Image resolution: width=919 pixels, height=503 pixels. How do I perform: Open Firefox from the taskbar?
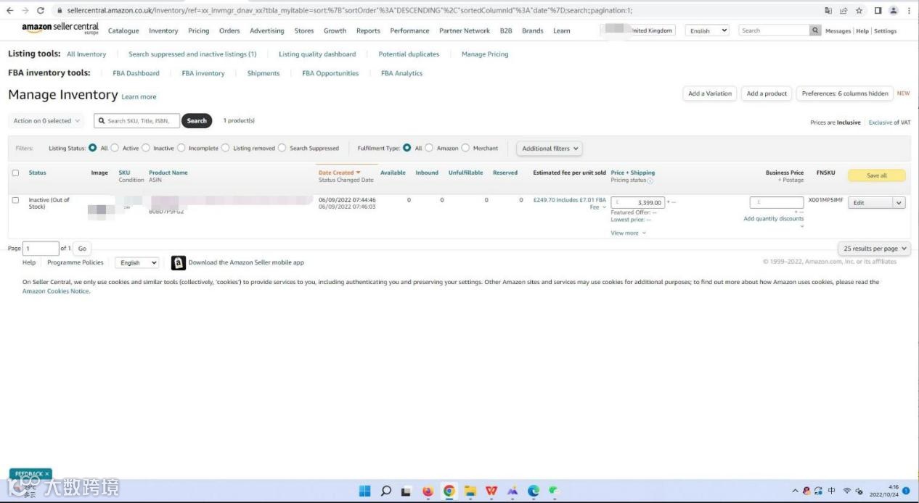(428, 491)
